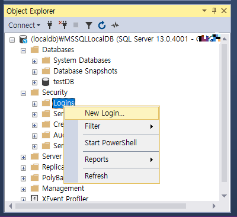
Task: Click the Logins folder icon
Action: click(x=46, y=103)
